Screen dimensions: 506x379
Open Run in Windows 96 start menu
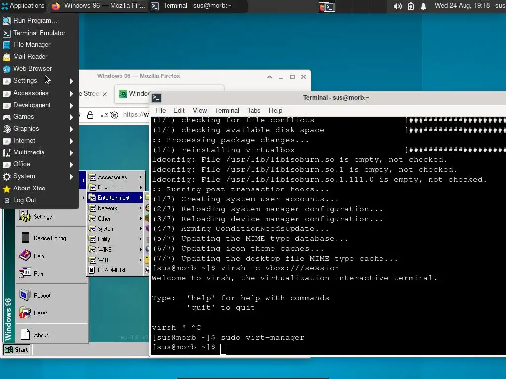click(x=51, y=273)
